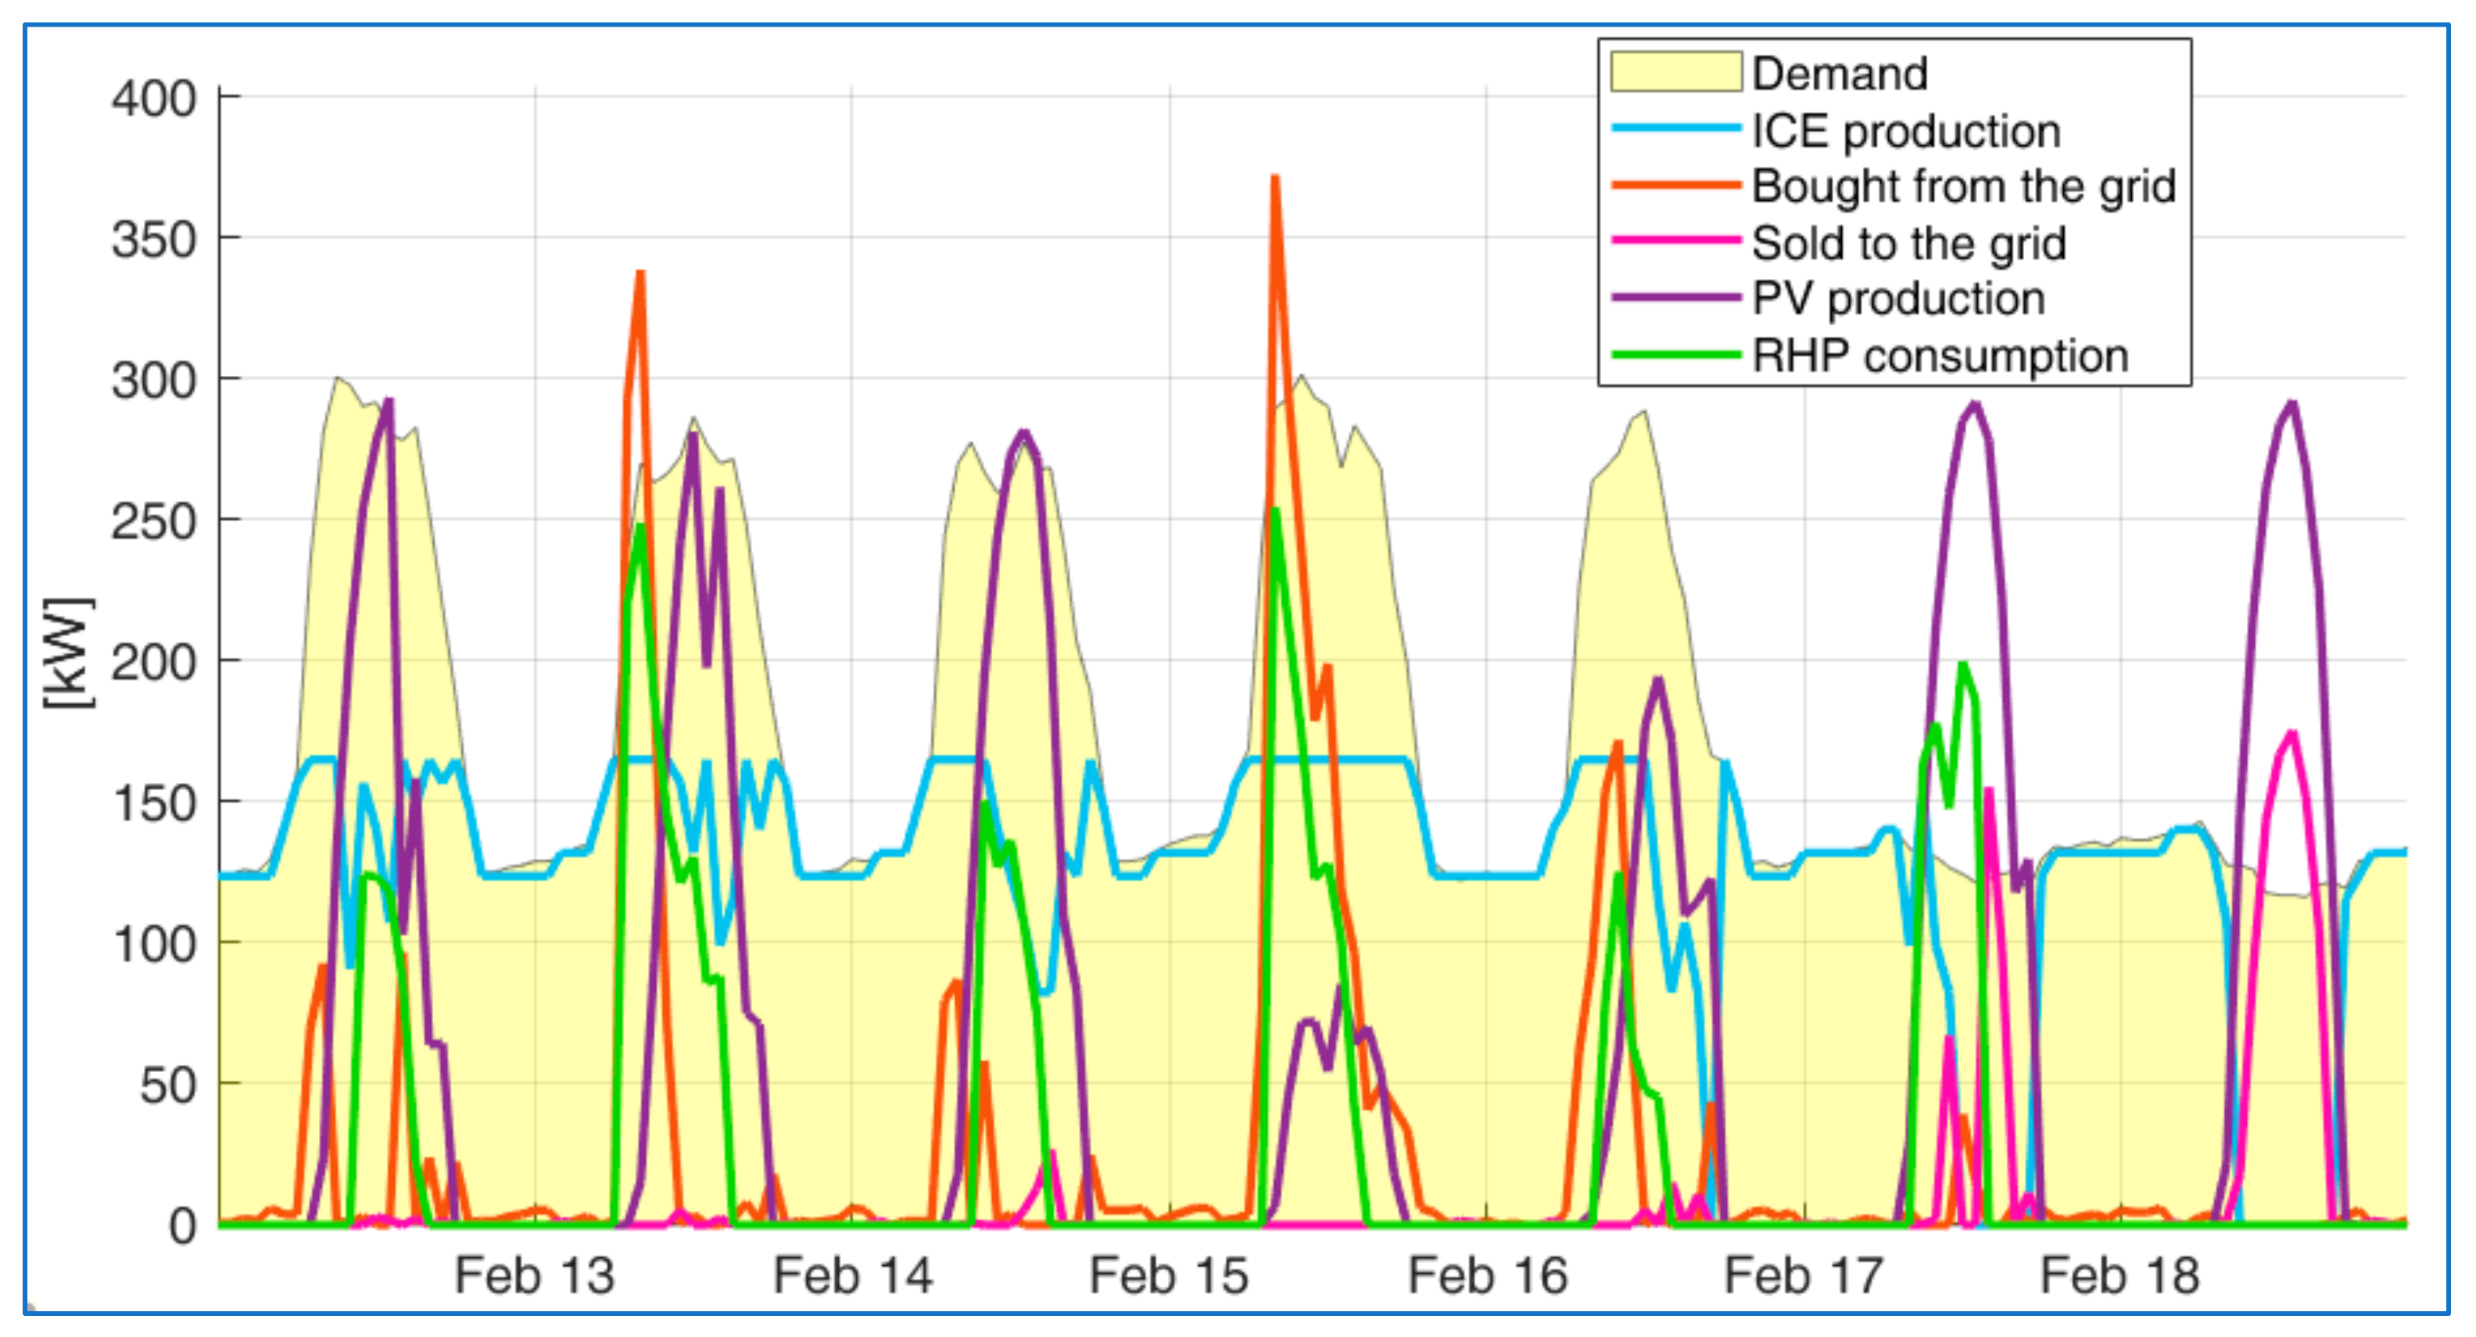The height and width of the screenshot is (1337, 2476).
Task: Click the magenta Sold to the grid legend line
Action: [1675, 241]
